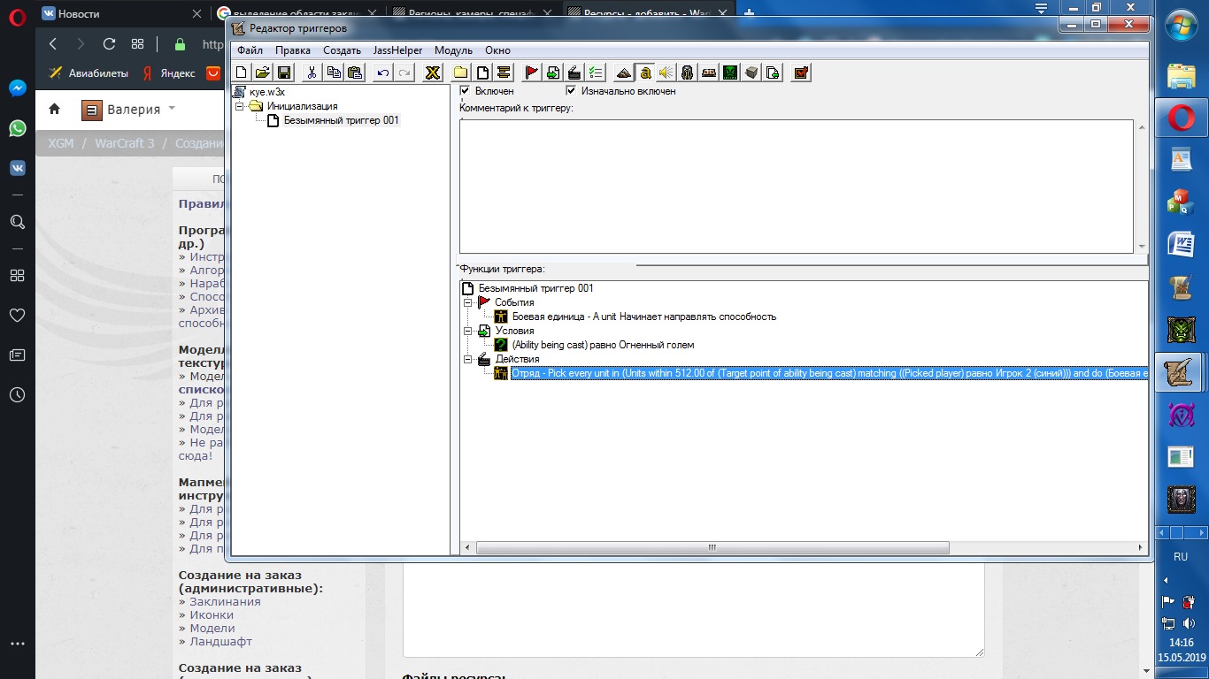The width and height of the screenshot is (1209, 679).
Task: Open a map with the open-folder toolbar icon
Action: point(262,72)
